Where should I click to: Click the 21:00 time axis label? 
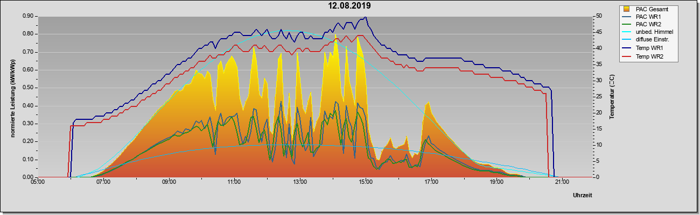(562, 182)
